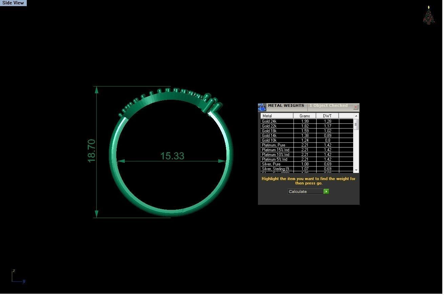Click the scroll down arrow in metals list
444x295 pixels.
(356, 170)
